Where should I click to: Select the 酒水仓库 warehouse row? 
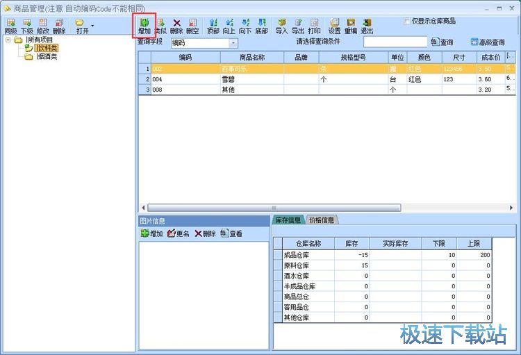click(x=383, y=276)
